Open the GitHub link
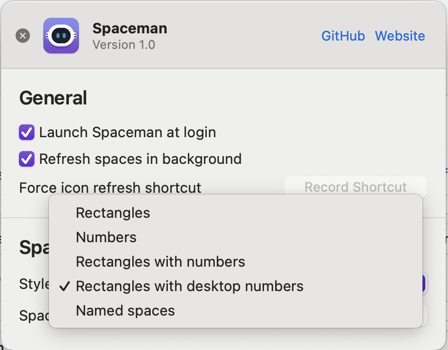The height and width of the screenshot is (350, 448). [343, 36]
